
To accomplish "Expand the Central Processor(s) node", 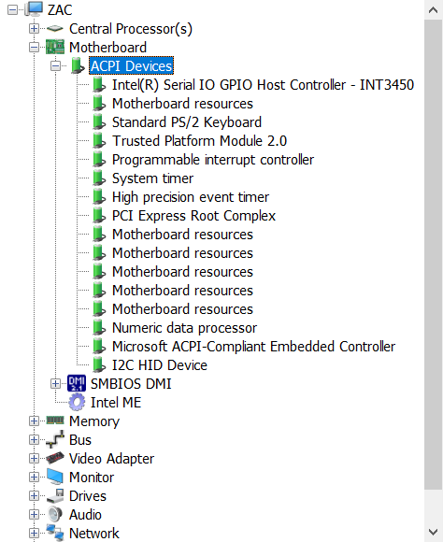I will 34,28.
